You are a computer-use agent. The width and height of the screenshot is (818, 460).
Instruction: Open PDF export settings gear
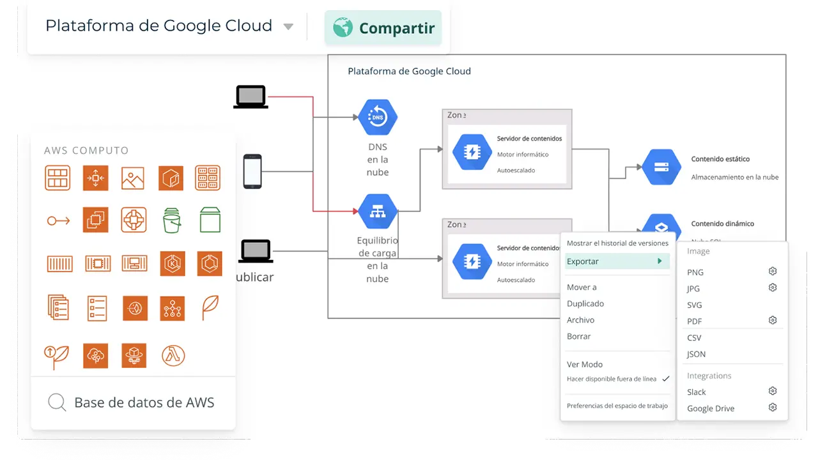point(772,320)
